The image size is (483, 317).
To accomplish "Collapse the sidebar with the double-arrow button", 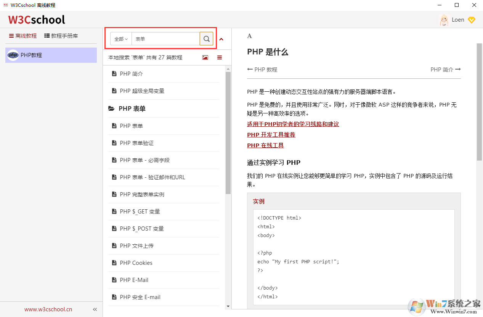I will (x=95, y=309).
